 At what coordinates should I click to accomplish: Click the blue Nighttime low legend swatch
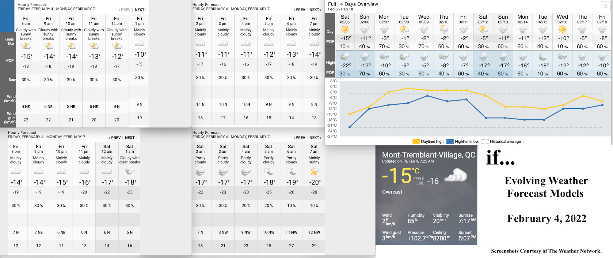[450, 141]
